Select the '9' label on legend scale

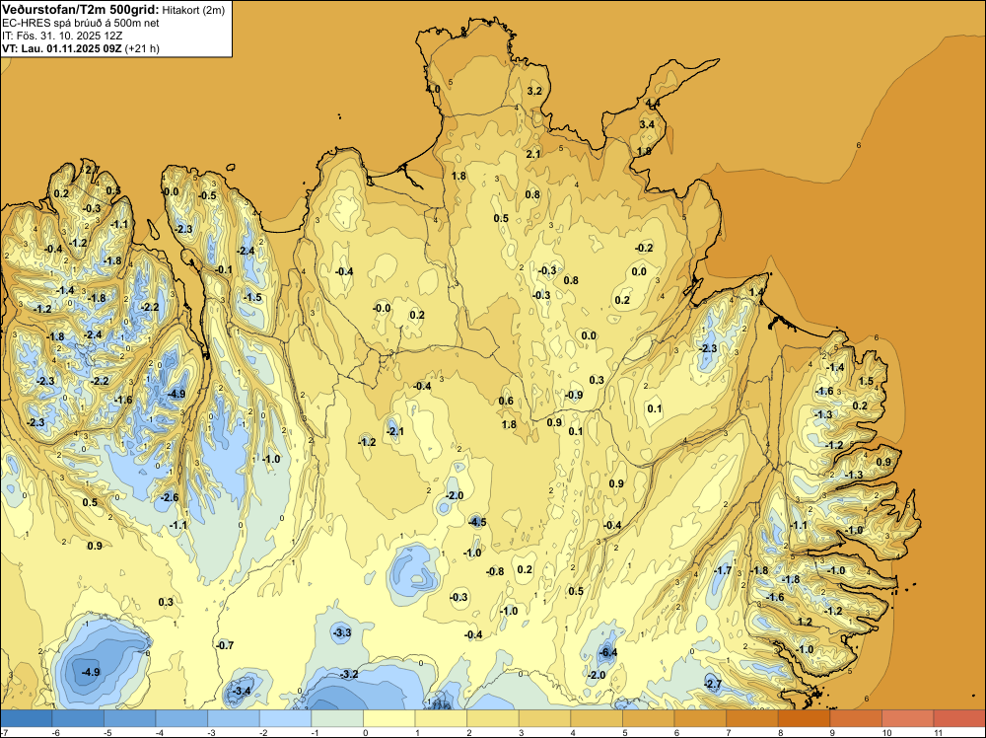(x=831, y=733)
